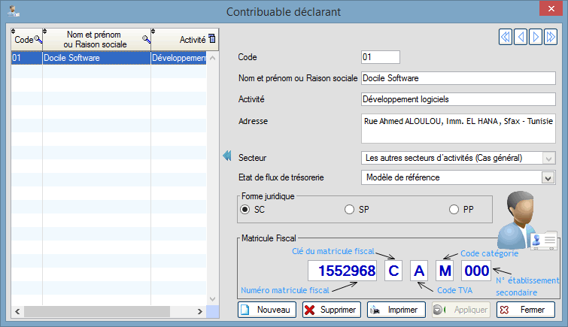Viewport: 568px width, 327px height.
Task: Click the list icon in Activité column header
Action: click(212, 38)
